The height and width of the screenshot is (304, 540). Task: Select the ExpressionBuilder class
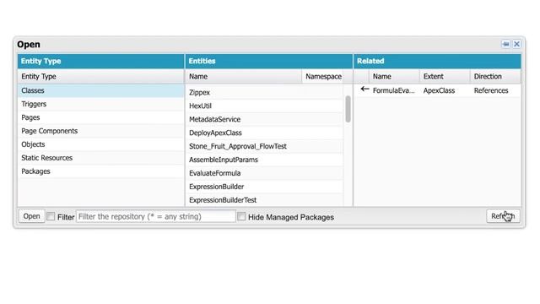264,187
